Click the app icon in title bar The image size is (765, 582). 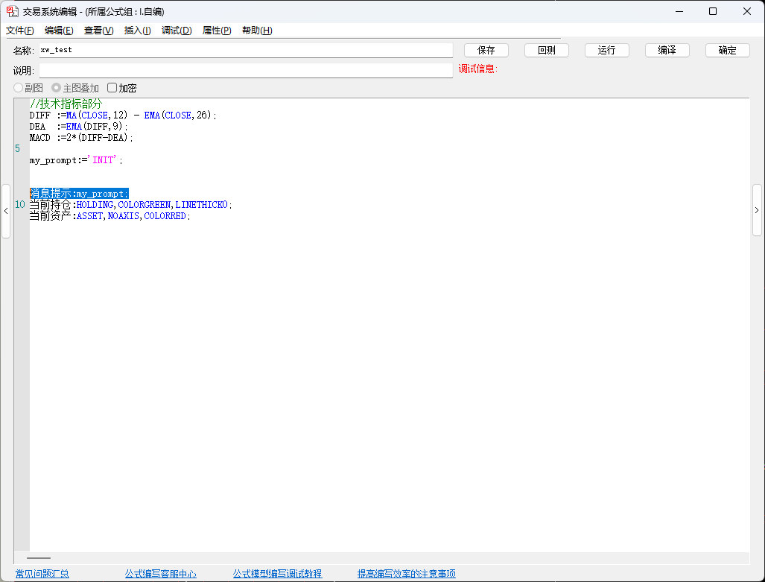(12, 11)
